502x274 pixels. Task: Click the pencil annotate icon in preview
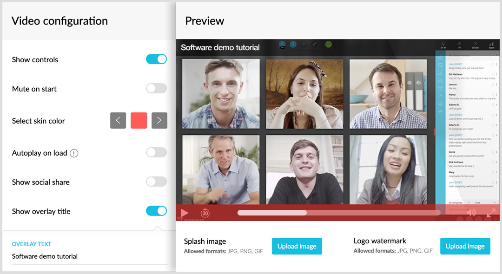(315, 44)
